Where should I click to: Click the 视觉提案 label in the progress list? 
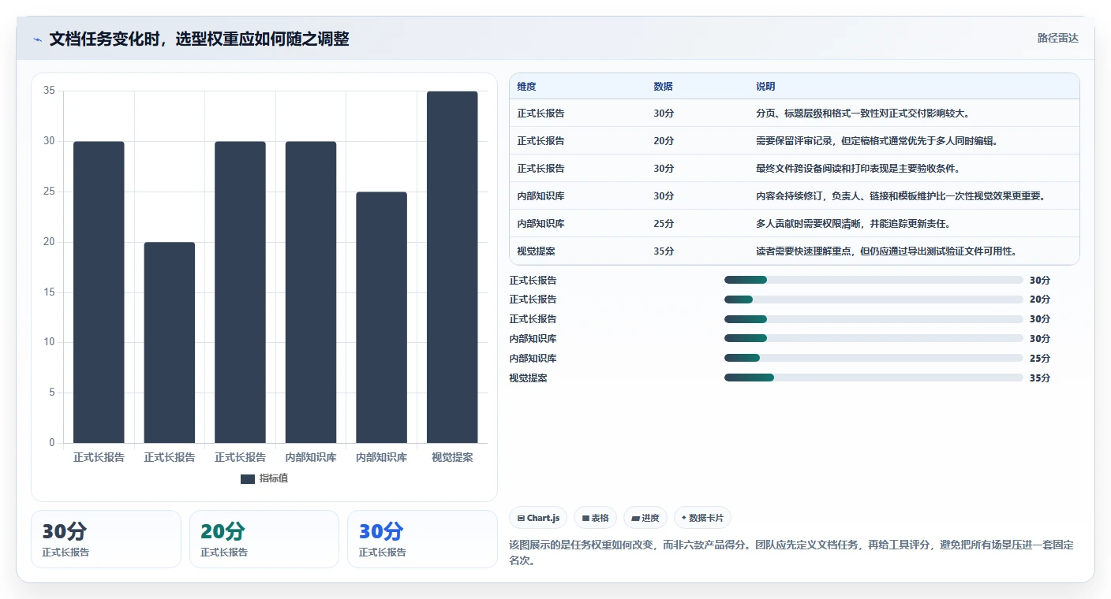[x=529, y=378]
